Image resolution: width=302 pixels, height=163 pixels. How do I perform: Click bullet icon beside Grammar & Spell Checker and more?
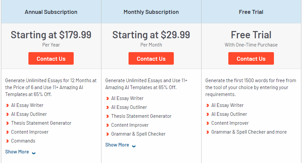click(x=208, y=132)
